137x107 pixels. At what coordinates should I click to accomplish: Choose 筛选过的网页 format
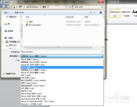pos(62,86)
